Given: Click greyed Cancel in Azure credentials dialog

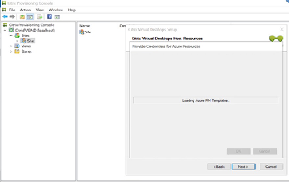Looking at the screenshot, I should click(265, 151).
